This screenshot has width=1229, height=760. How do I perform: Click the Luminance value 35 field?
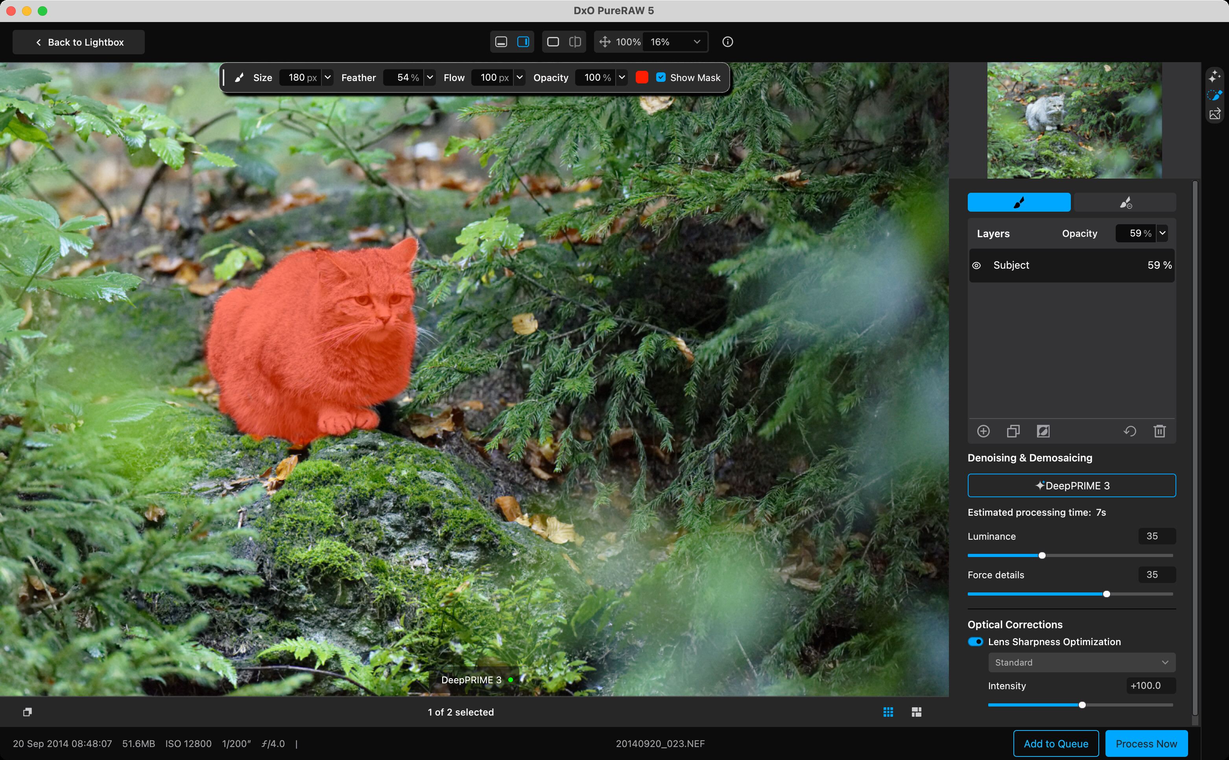tap(1157, 536)
